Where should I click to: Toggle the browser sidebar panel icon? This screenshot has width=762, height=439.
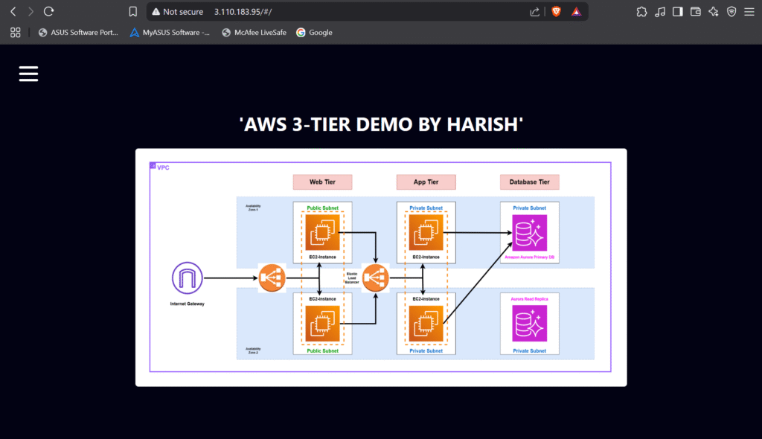[678, 11]
